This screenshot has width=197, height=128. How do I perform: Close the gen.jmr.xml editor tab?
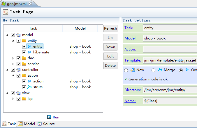coord(30,3)
